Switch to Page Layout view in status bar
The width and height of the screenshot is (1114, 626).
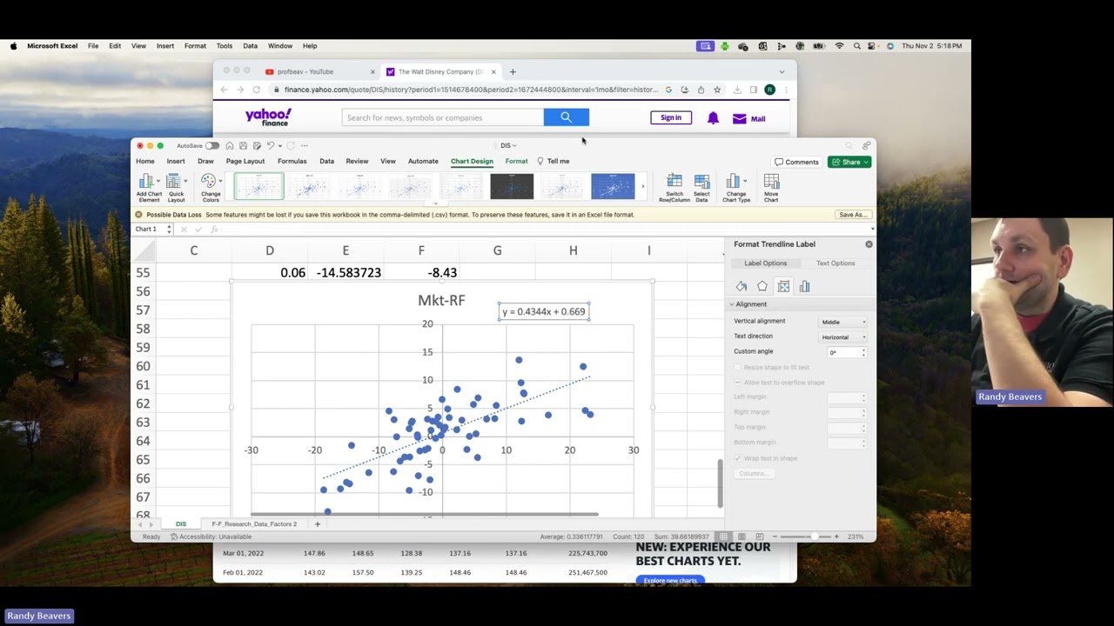[742, 536]
